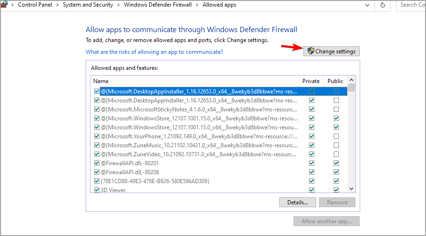
Task: Click the apps list scrollbar thumb
Action: [351, 87]
